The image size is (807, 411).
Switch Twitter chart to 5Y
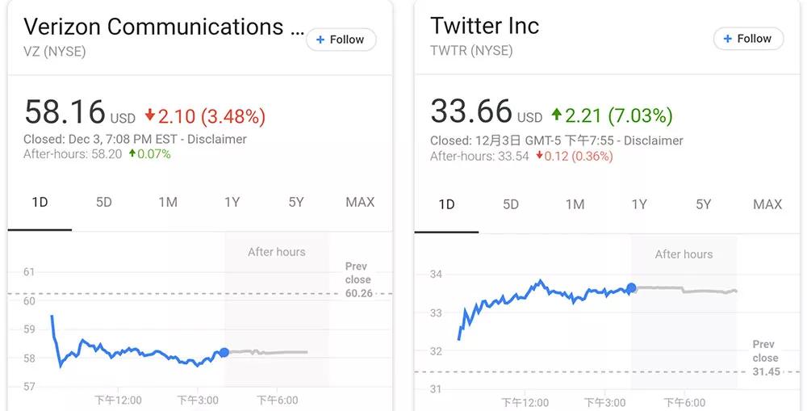point(704,204)
